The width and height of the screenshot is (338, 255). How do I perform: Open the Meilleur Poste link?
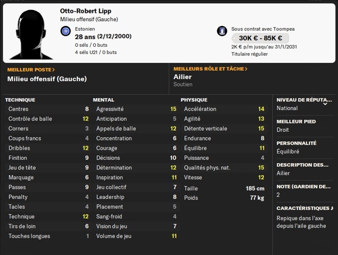pos(31,69)
